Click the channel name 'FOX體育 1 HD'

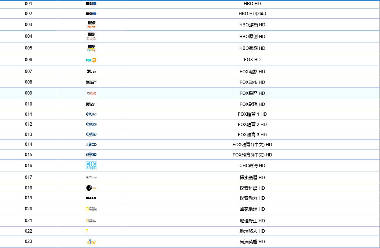point(252,114)
